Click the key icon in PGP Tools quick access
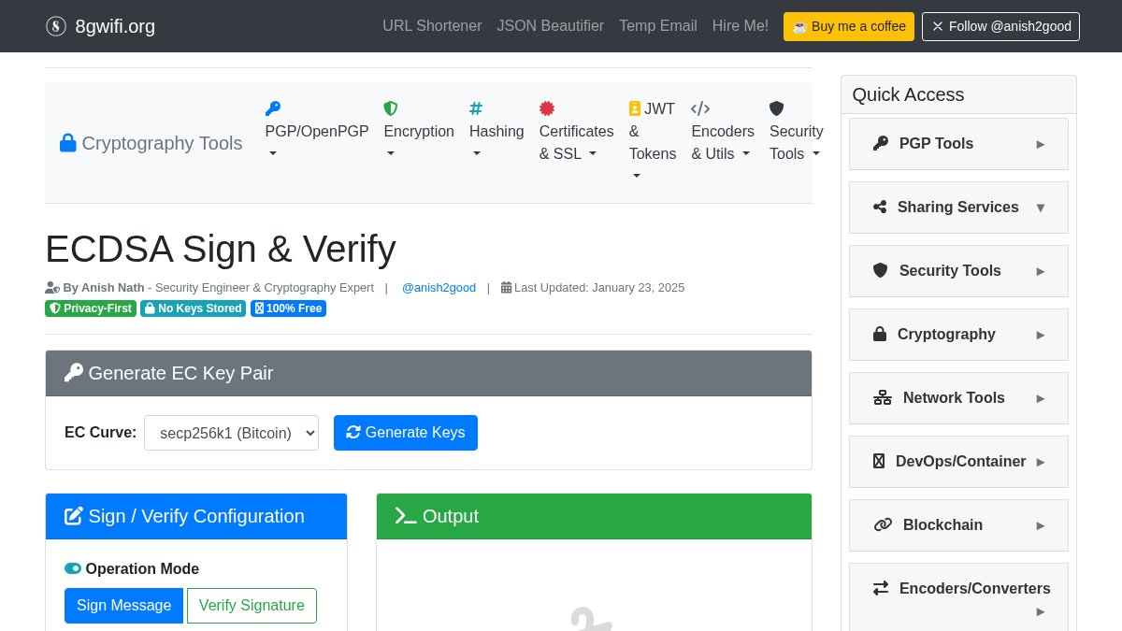This screenshot has height=631, width=1122. tap(881, 143)
